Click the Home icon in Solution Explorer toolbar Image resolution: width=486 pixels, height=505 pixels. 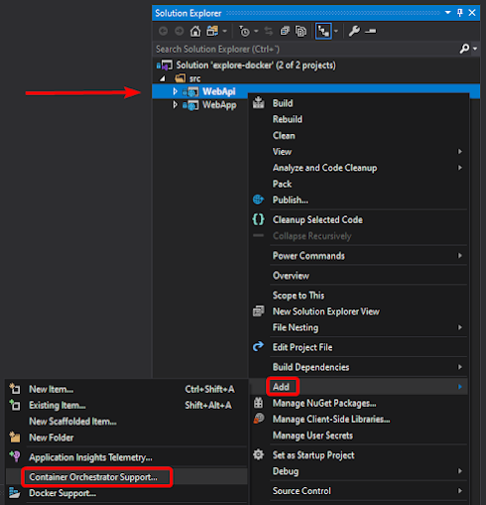point(195,32)
